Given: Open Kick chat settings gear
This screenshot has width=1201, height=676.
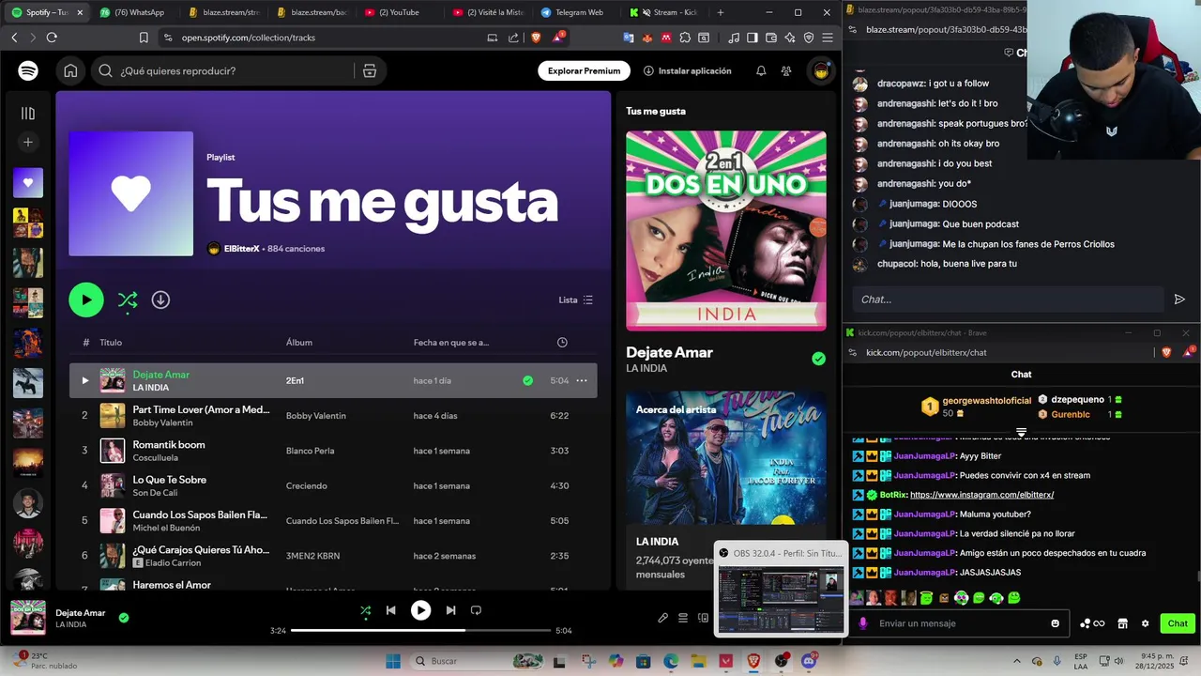Looking at the screenshot, I should coord(1145,623).
